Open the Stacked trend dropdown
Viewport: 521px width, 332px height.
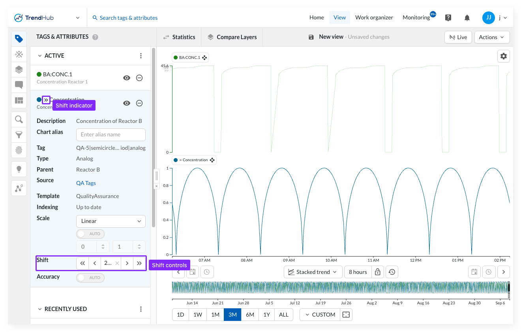point(313,272)
